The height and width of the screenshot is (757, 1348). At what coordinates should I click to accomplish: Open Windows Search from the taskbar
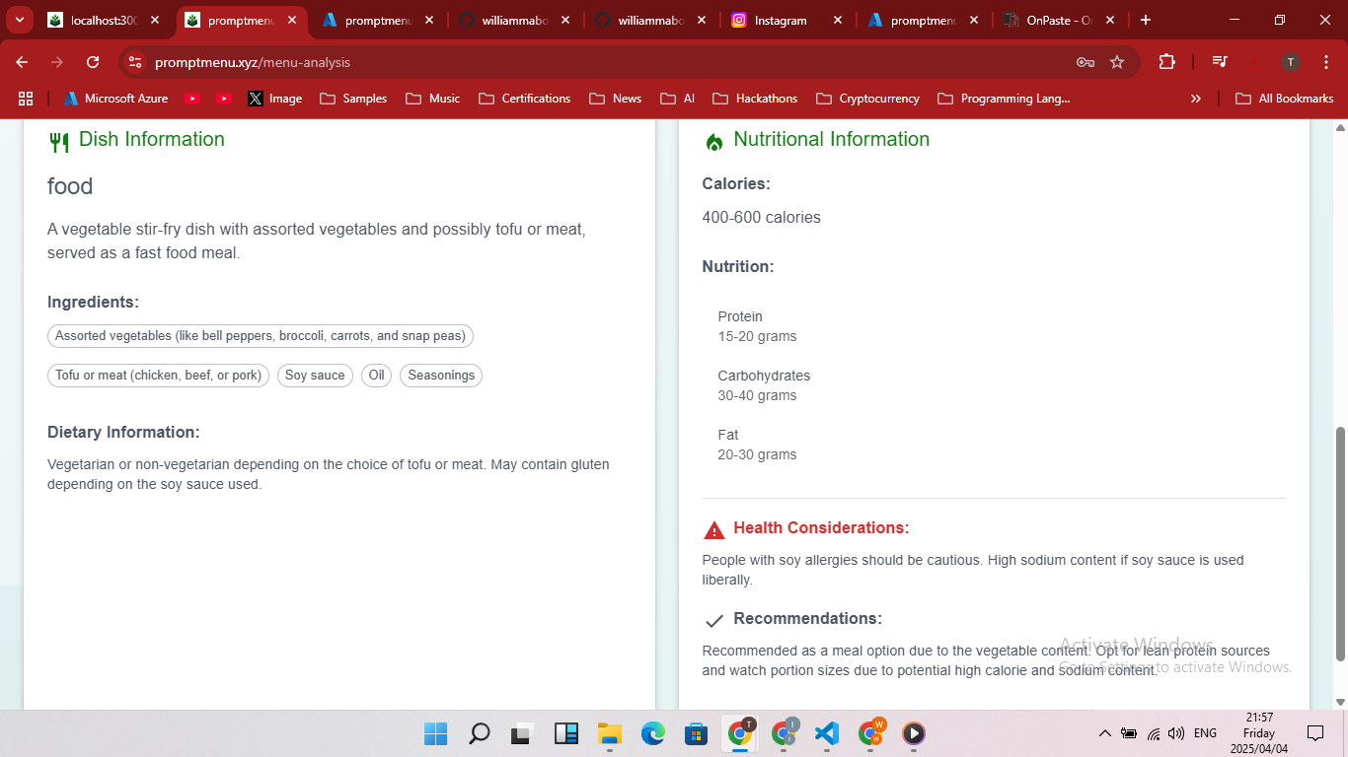[x=479, y=733]
